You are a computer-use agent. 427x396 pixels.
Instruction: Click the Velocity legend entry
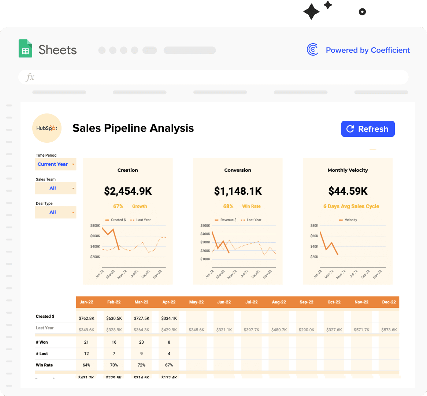pos(348,220)
